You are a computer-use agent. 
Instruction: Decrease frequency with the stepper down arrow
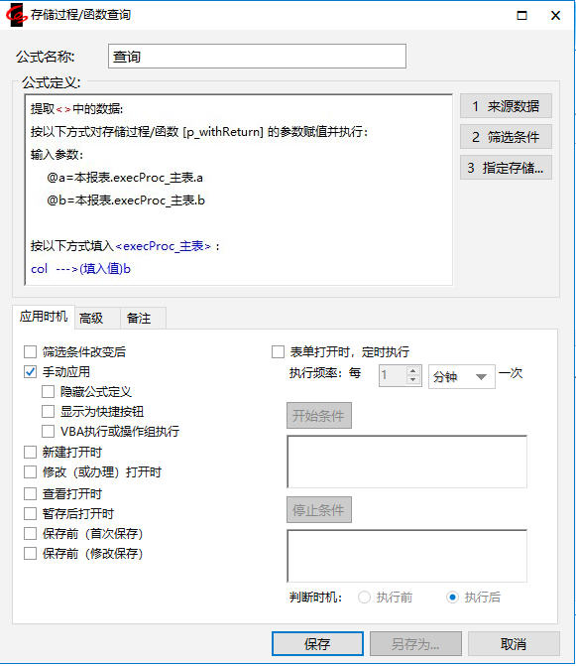[x=412, y=380]
